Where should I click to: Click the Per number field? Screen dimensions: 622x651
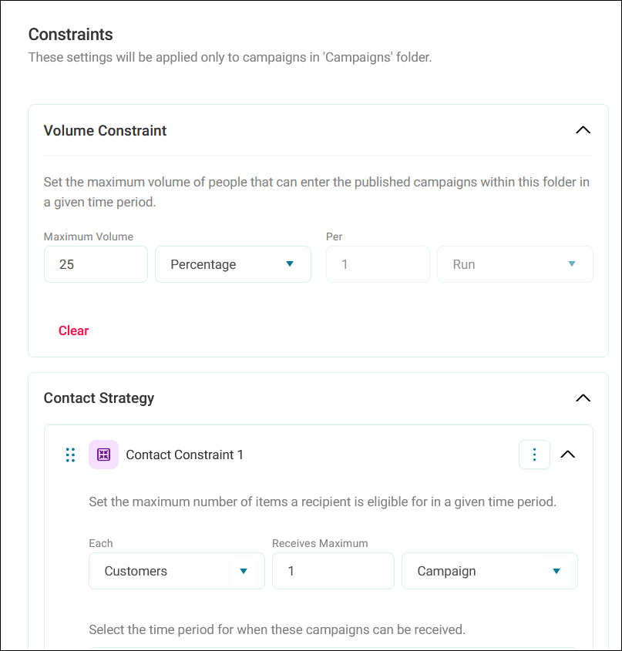click(x=378, y=264)
